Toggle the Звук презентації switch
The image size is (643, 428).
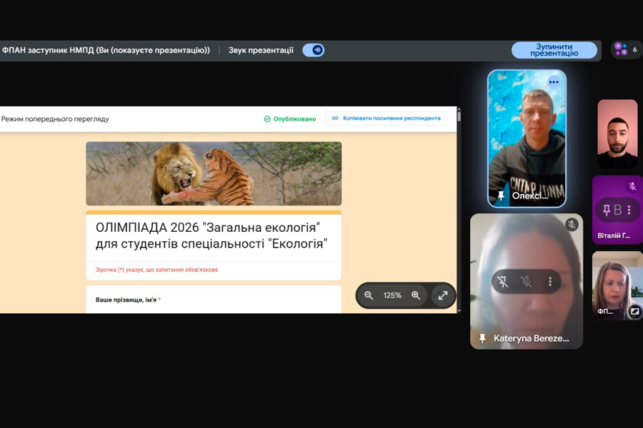313,50
